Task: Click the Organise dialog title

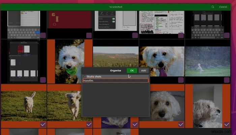Action: pos(115,70)
